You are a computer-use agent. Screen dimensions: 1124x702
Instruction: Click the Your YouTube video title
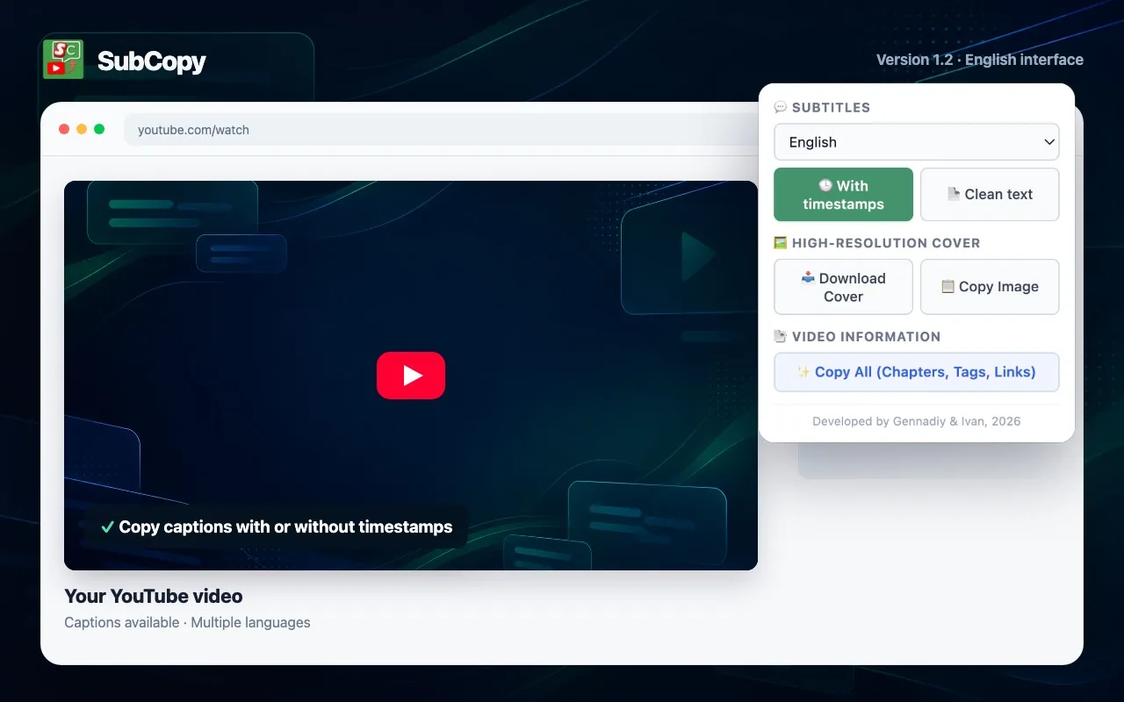click(x=154, y=597)
